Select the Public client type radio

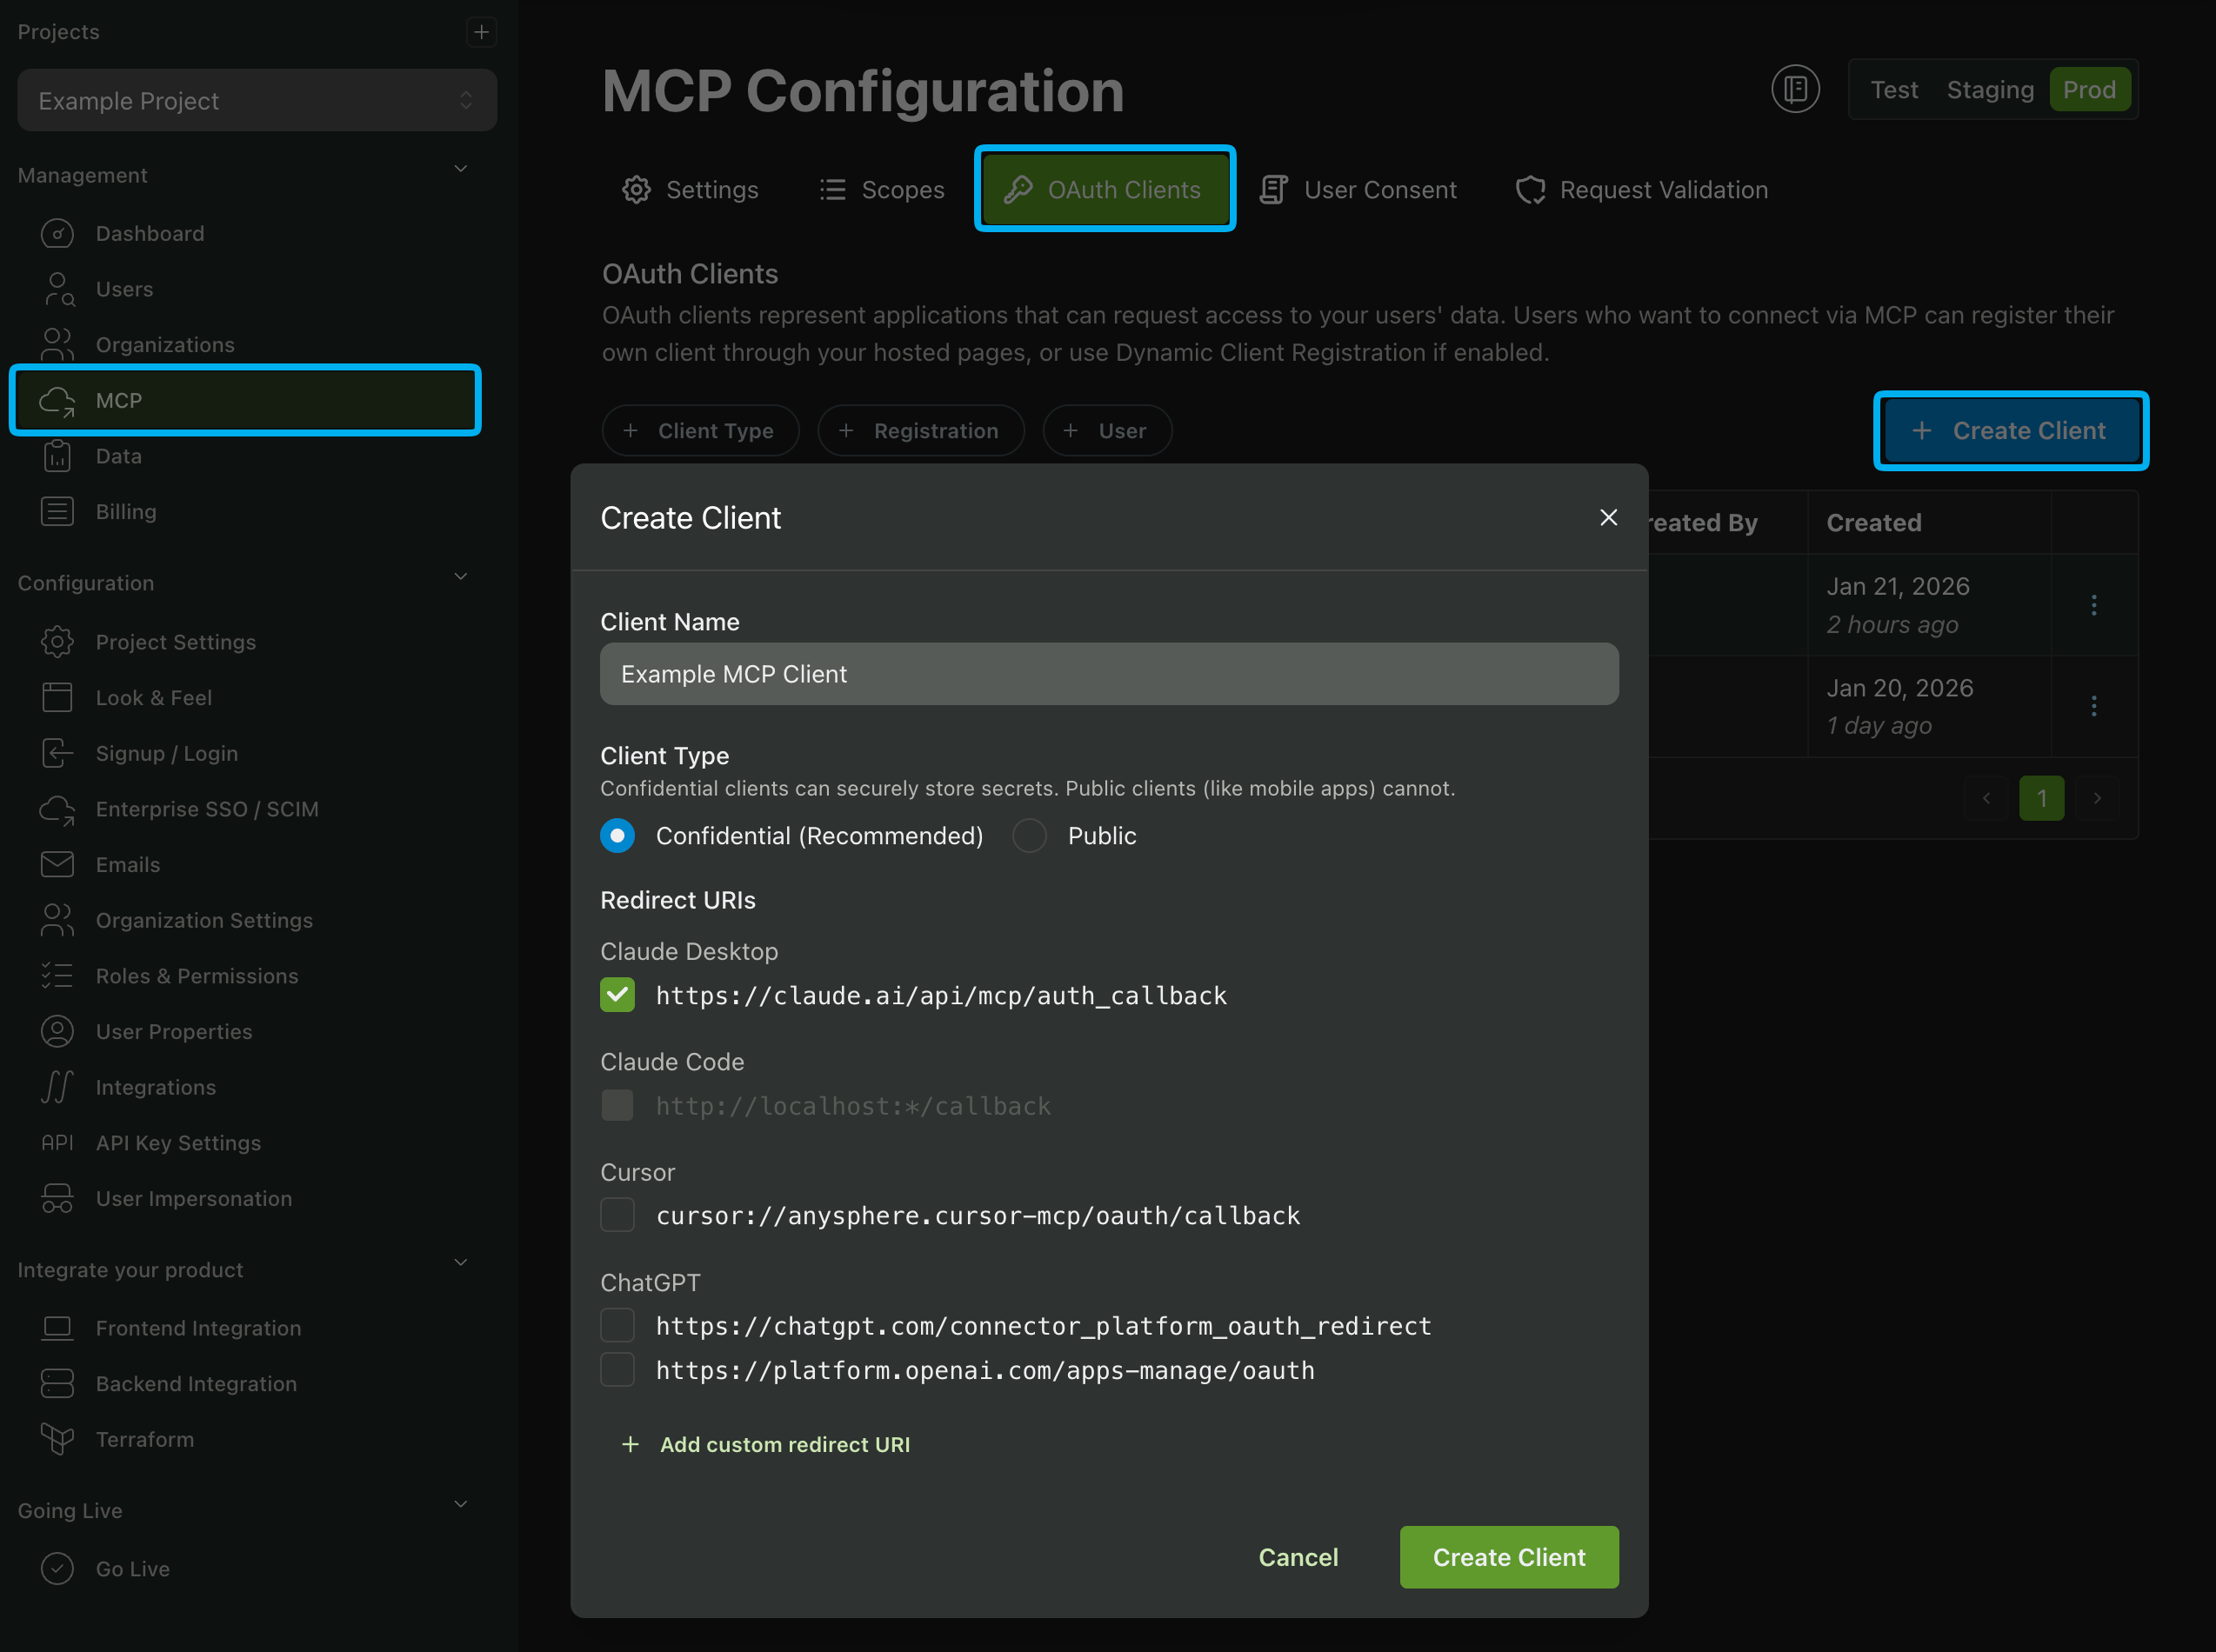coord(1029,836)
